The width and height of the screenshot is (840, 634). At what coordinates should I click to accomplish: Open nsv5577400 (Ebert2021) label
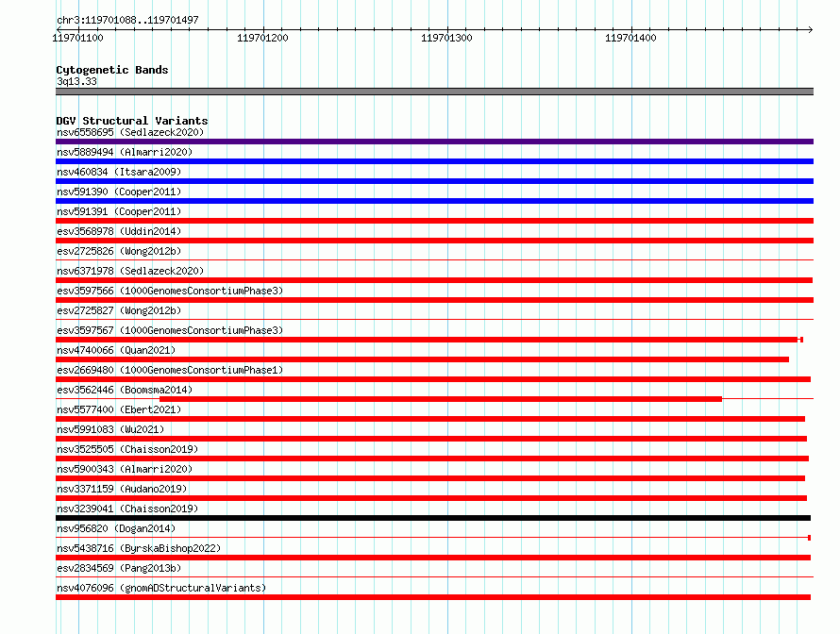coord(119,409)
